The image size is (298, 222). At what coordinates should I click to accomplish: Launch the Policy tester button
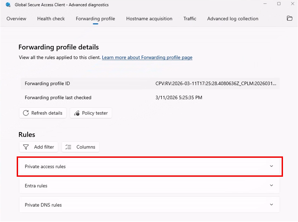pyautogui.click(x=91, y=113)
